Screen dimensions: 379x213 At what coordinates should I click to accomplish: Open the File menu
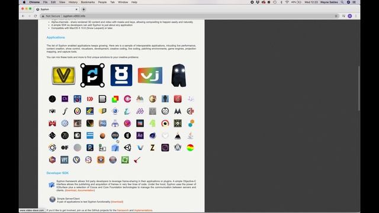(45, 2)
